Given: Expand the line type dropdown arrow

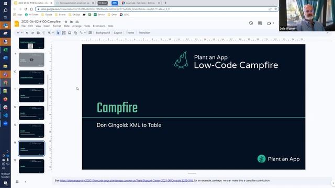Looking at the screenshot, I should coord(85,33).
